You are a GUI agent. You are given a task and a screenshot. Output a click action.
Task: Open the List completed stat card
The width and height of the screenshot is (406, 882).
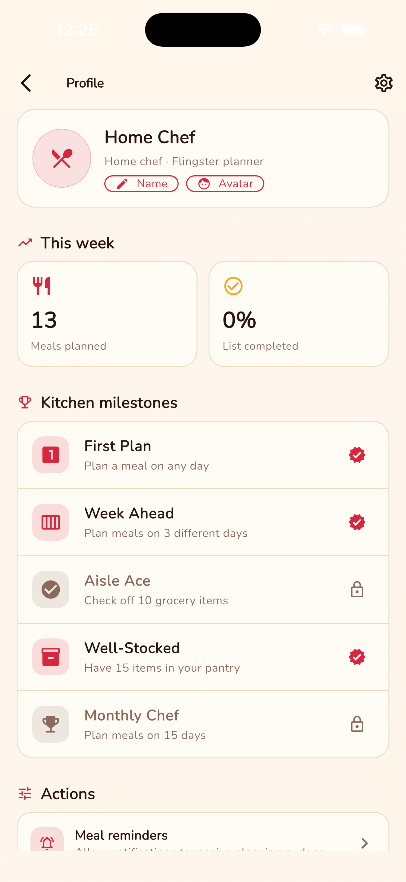tap(299, 314)
